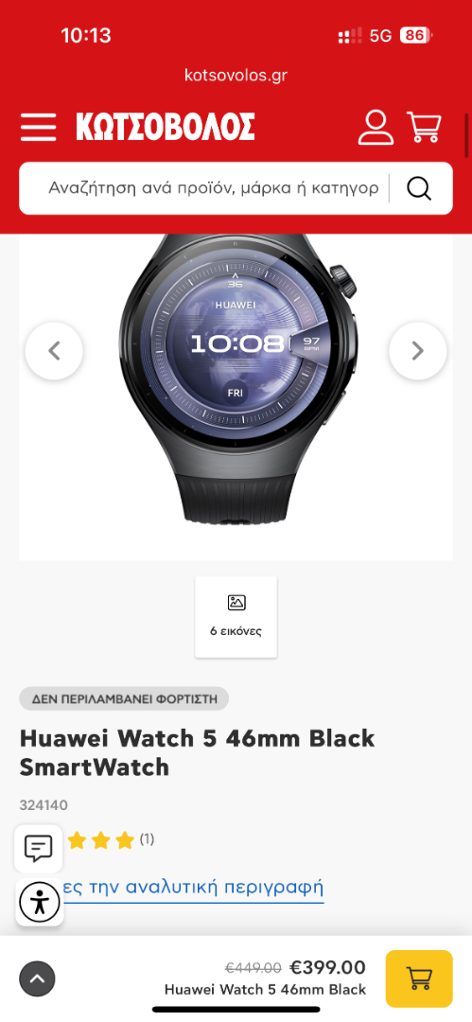
Task: Open the live chat icon
Action: (39, 849)
